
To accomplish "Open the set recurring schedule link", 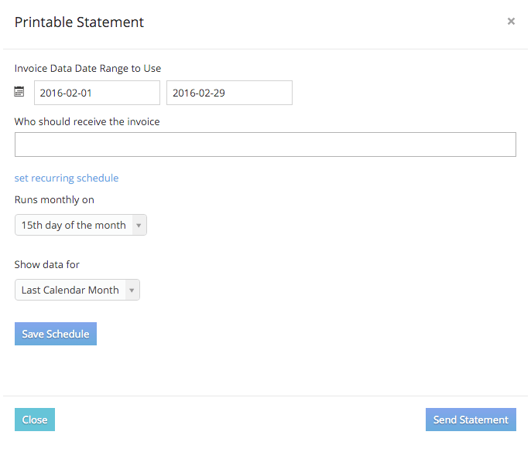I will pos(67,178).
